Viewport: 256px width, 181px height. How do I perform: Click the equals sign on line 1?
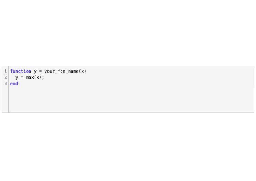pos(40,71)
